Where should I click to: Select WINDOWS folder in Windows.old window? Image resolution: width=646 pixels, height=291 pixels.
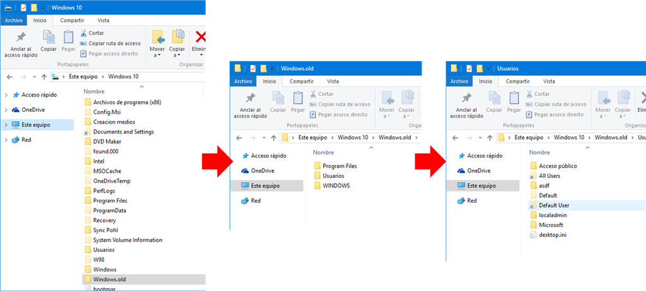click(332, 186)
